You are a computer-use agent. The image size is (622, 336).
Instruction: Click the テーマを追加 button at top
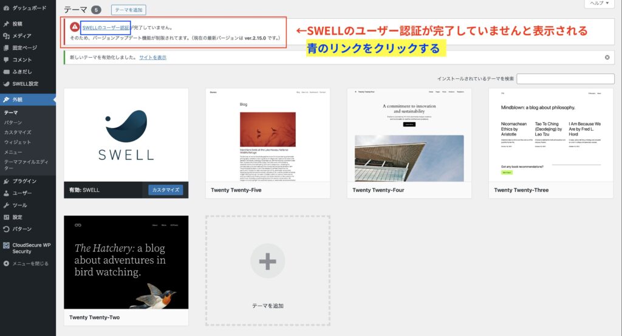pyautogui.click(x=129, y=10)
